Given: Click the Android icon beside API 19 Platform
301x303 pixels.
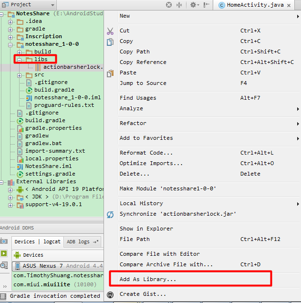Looking at the screenshot, I should 20,189.
